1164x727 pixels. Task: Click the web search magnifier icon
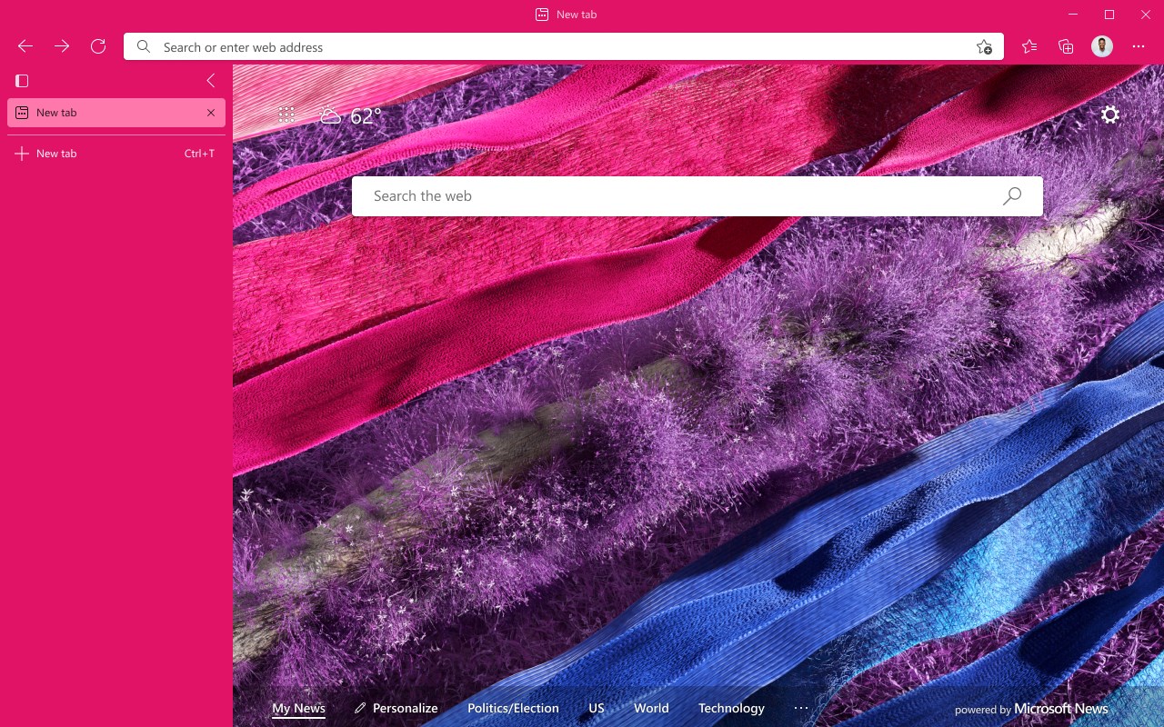[x=1012, y=196]
